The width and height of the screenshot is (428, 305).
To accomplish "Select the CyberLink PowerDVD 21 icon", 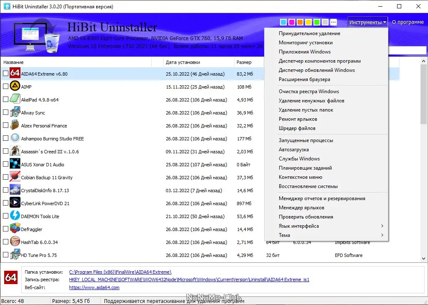I will 14,203.
